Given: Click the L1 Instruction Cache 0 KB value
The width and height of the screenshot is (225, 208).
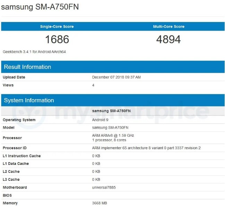Looking at the screenshot, I should pyautogui.click(x=96, y=156).
